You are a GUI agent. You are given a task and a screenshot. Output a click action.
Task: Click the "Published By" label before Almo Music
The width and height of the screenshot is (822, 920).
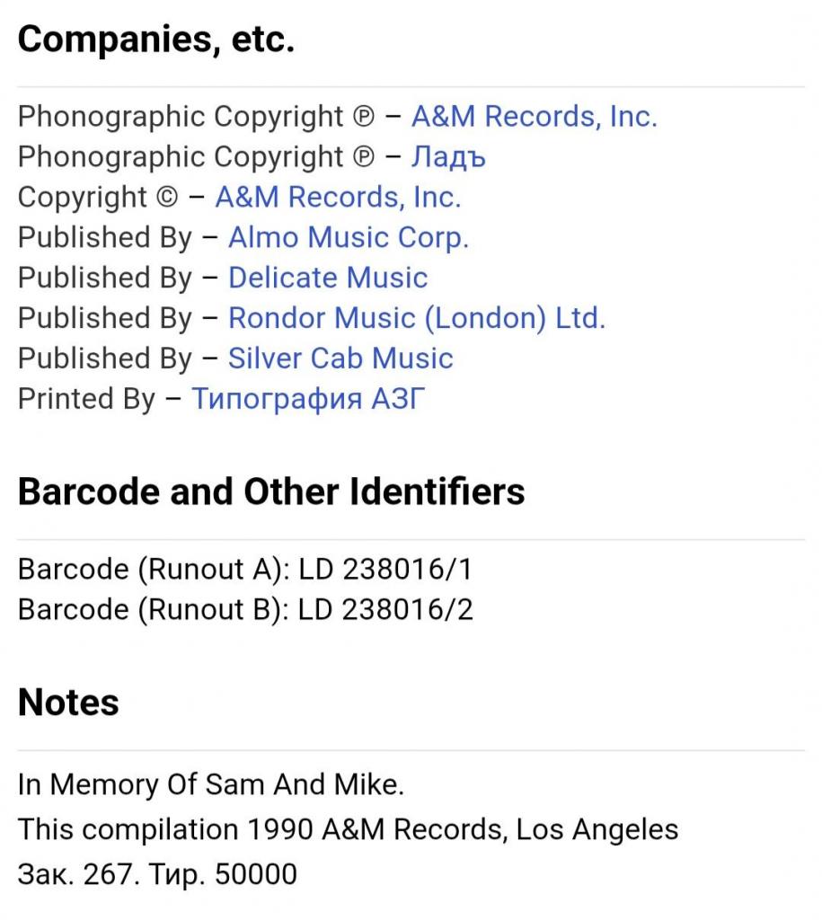[x=104, y=238]
